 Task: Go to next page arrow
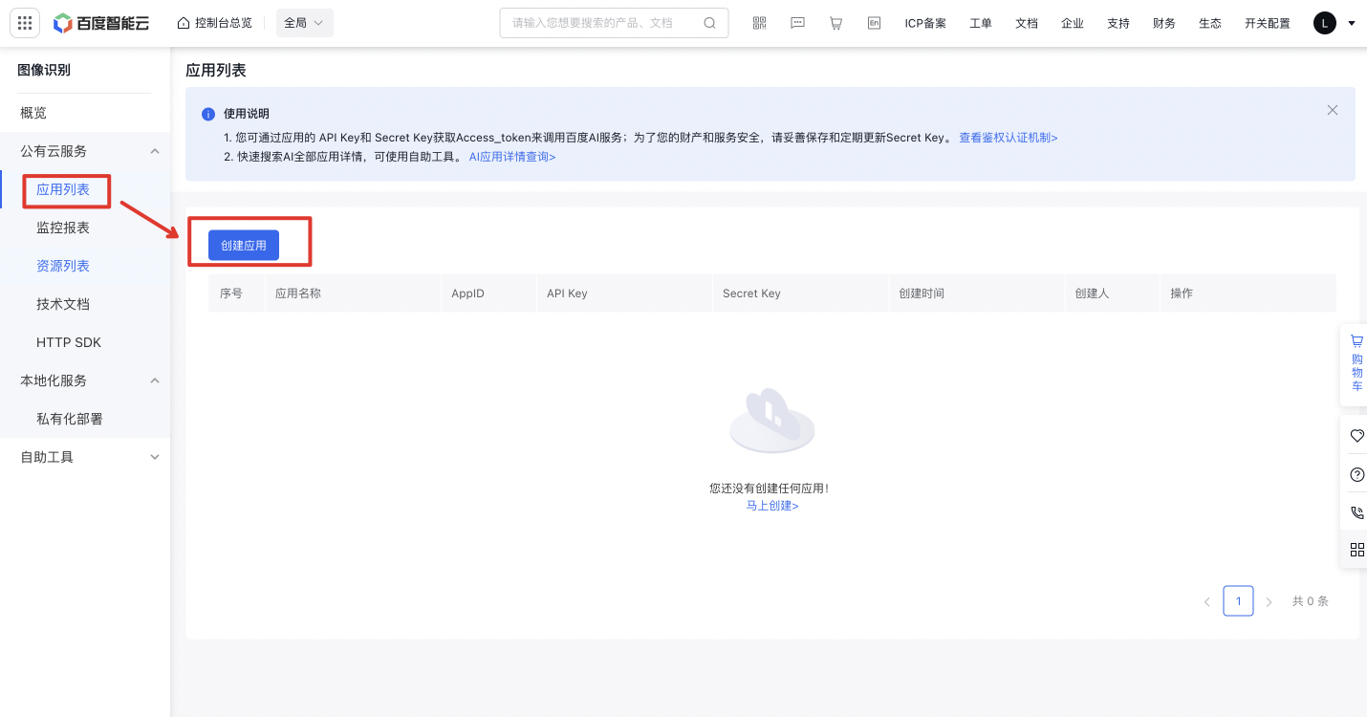1269,601
